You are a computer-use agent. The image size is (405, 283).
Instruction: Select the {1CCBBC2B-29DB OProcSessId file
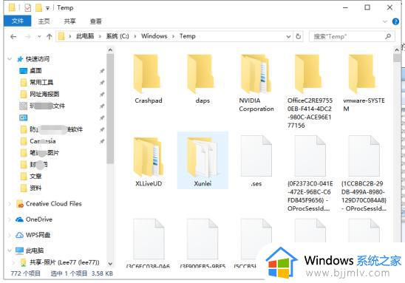click(364, 174)
